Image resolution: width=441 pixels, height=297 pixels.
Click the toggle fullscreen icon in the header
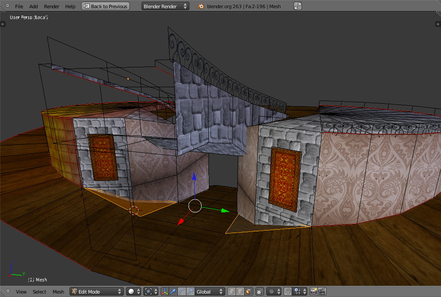pyautogui.click(x=298, y=6)
